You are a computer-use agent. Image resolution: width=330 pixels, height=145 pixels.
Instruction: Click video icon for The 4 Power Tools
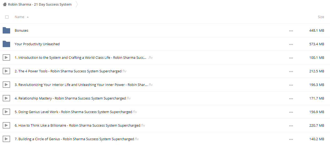point(6,71)
